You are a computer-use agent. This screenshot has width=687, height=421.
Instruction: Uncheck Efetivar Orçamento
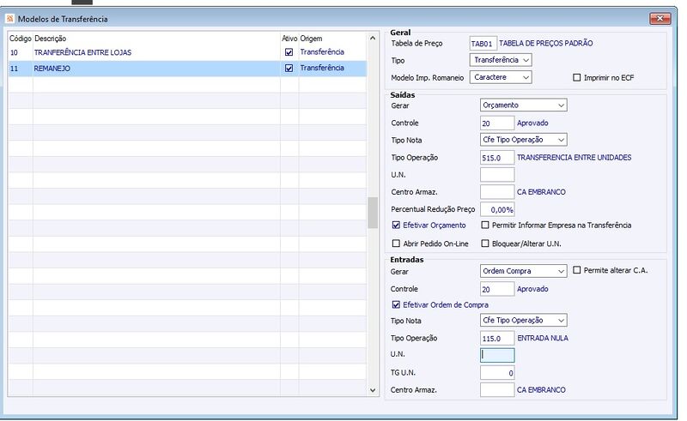coord(396,225)
